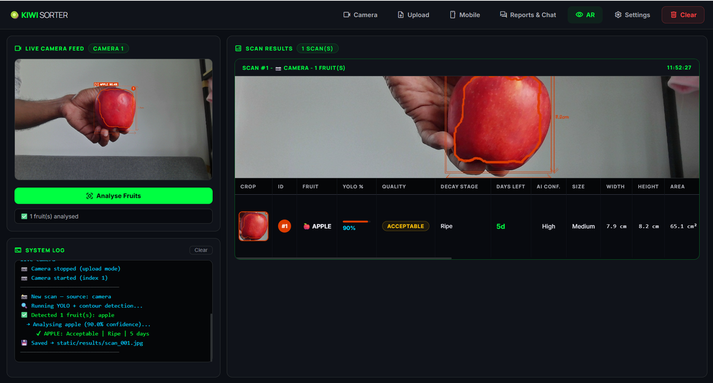This screenshot has height=383, width=713.
Task: Click the DECAY STAGE column header
Action: 459,186
